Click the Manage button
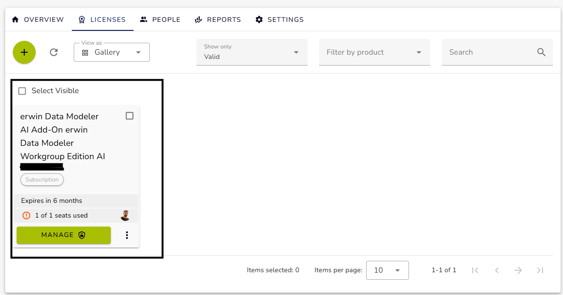The width and height of the screenshot is (563, 295). coord(64,235)
